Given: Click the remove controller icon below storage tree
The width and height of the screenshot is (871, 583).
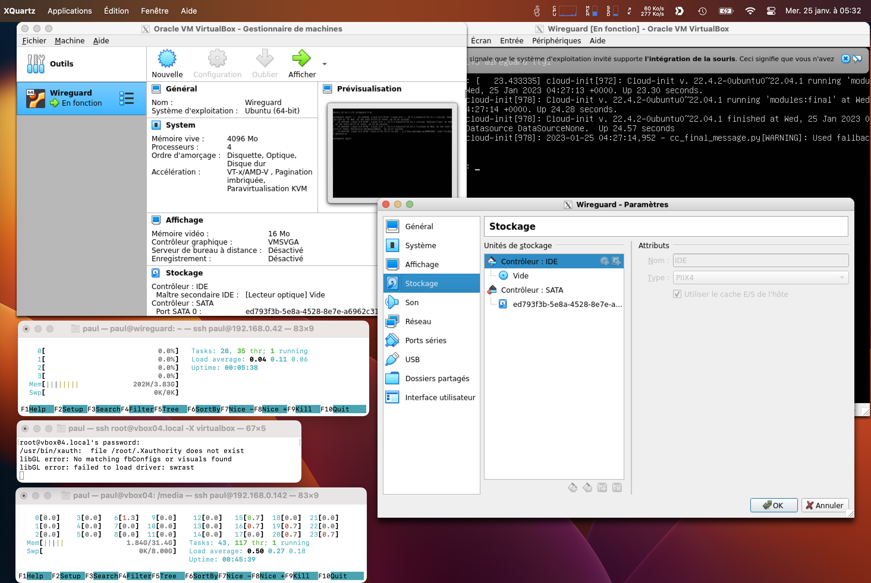Looking at the screenshot, I should coord(587,487).
